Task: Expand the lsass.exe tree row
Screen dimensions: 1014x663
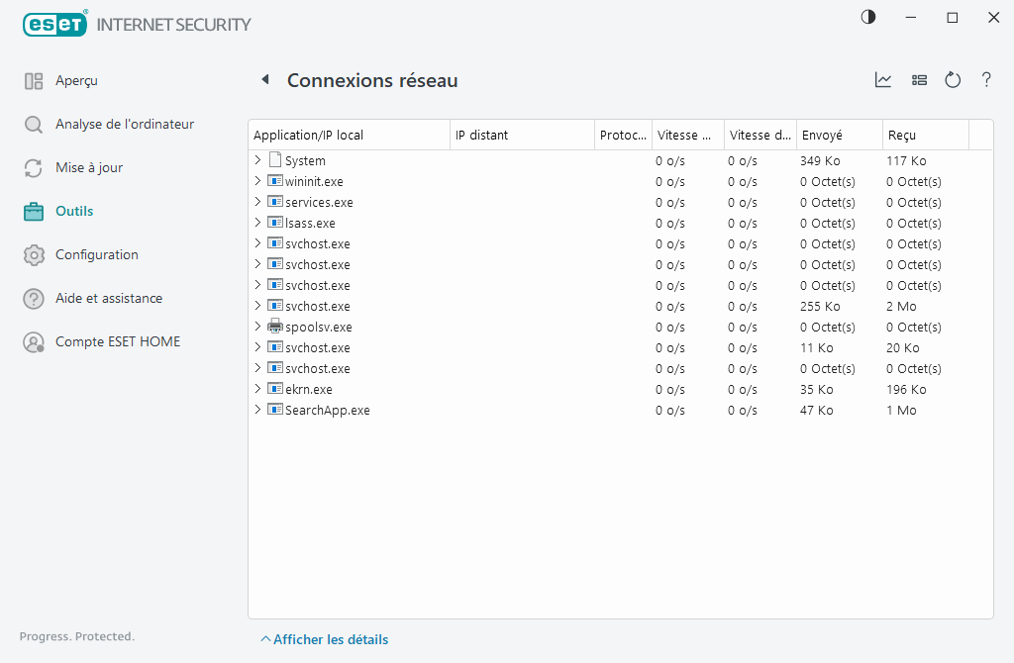Action: 258,223
